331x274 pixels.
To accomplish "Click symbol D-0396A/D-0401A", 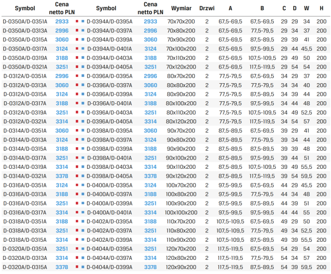I will 110,103.
